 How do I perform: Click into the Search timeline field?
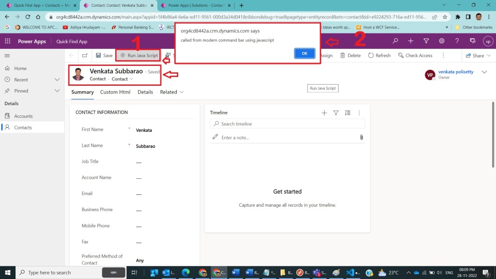291,124
